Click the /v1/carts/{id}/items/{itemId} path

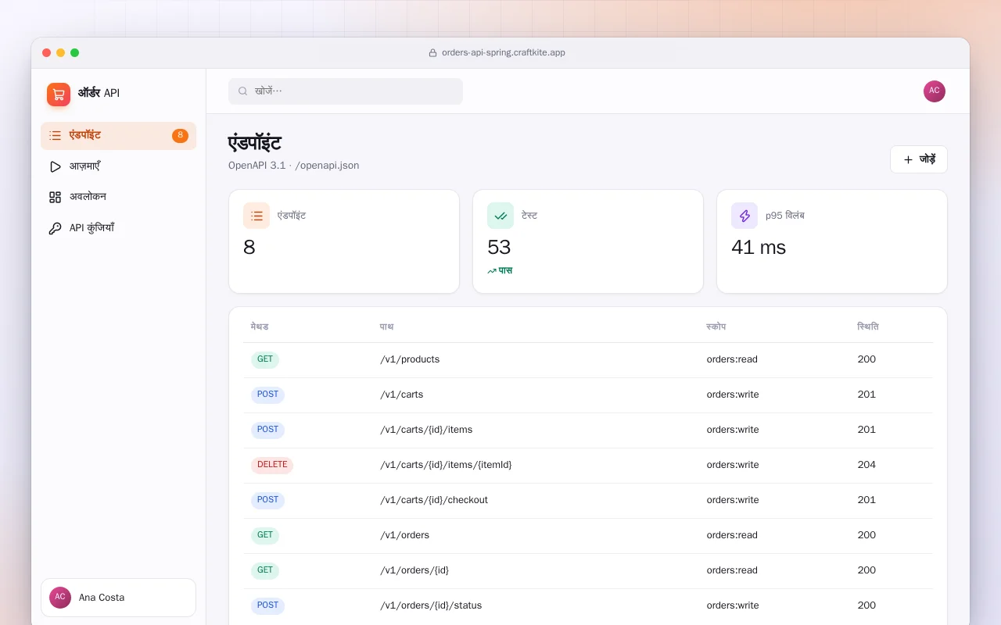point(446,465)
